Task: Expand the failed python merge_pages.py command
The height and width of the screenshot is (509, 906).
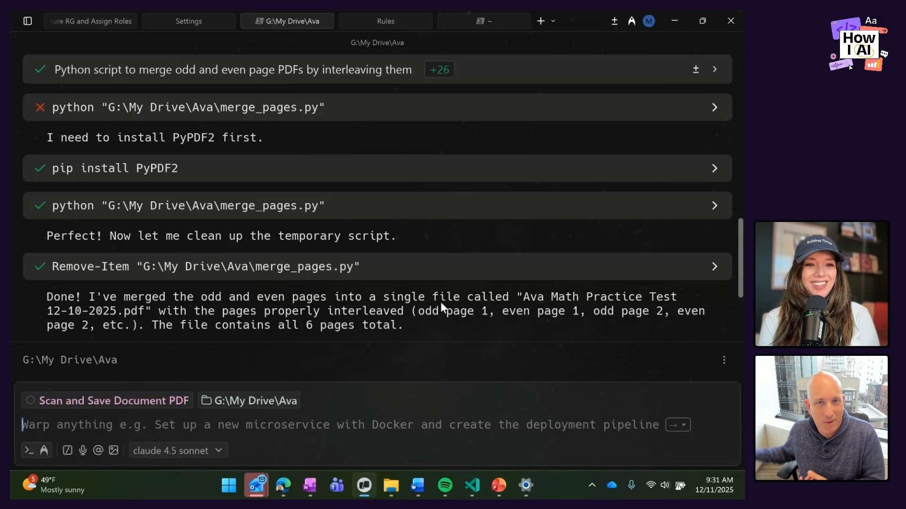Action: (x=715, y=107)
